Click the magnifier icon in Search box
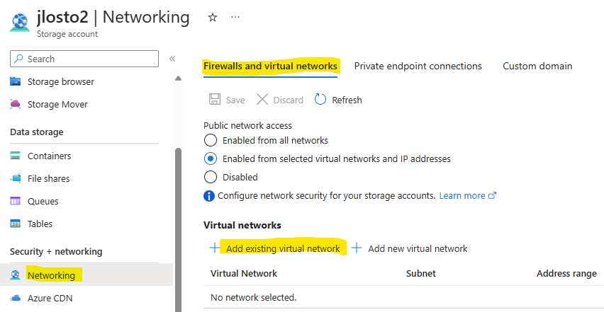Viewport: 604px width, 312px height. (x=18, y=59)
